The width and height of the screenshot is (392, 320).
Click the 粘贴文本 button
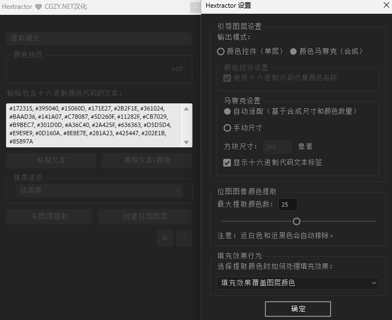pos(51,160)
